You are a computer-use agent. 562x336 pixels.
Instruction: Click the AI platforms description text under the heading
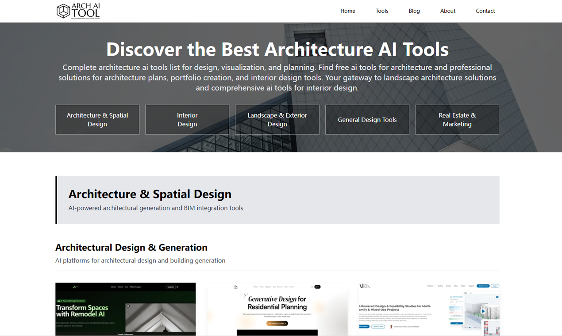coord(140,260)
